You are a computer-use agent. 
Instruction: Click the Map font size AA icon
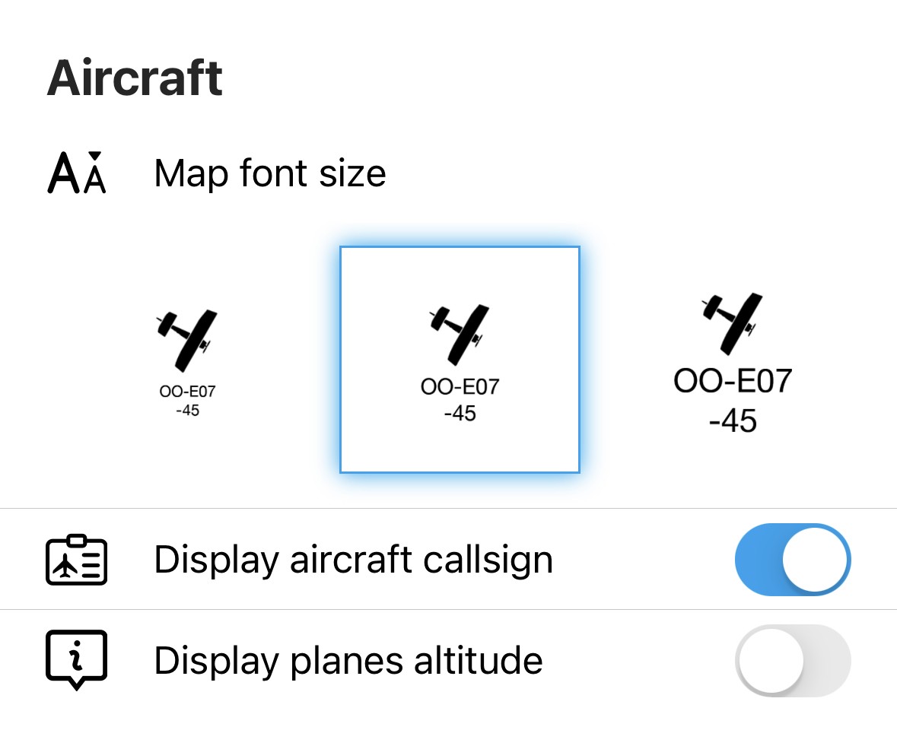(x=77, y=173)
